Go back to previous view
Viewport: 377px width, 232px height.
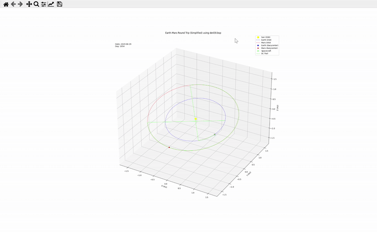point(13,4)
